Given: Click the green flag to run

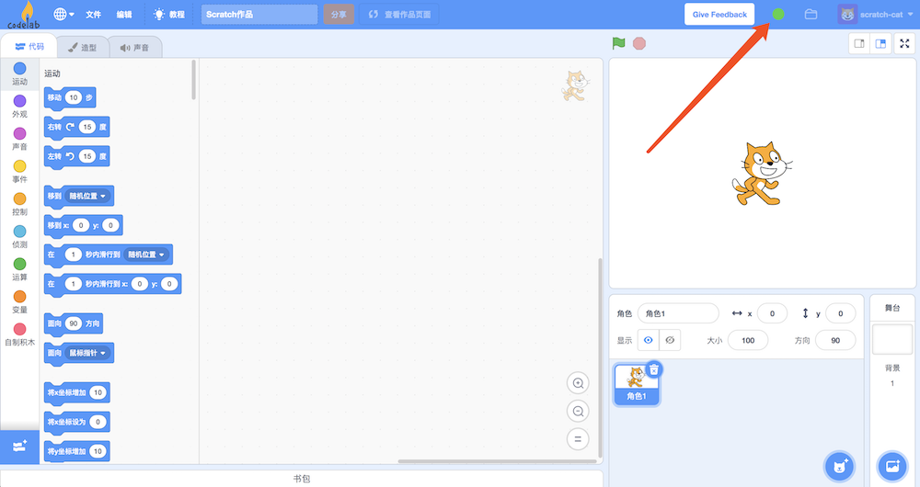Looking at the screenshot, I should (x=619, y=43).
